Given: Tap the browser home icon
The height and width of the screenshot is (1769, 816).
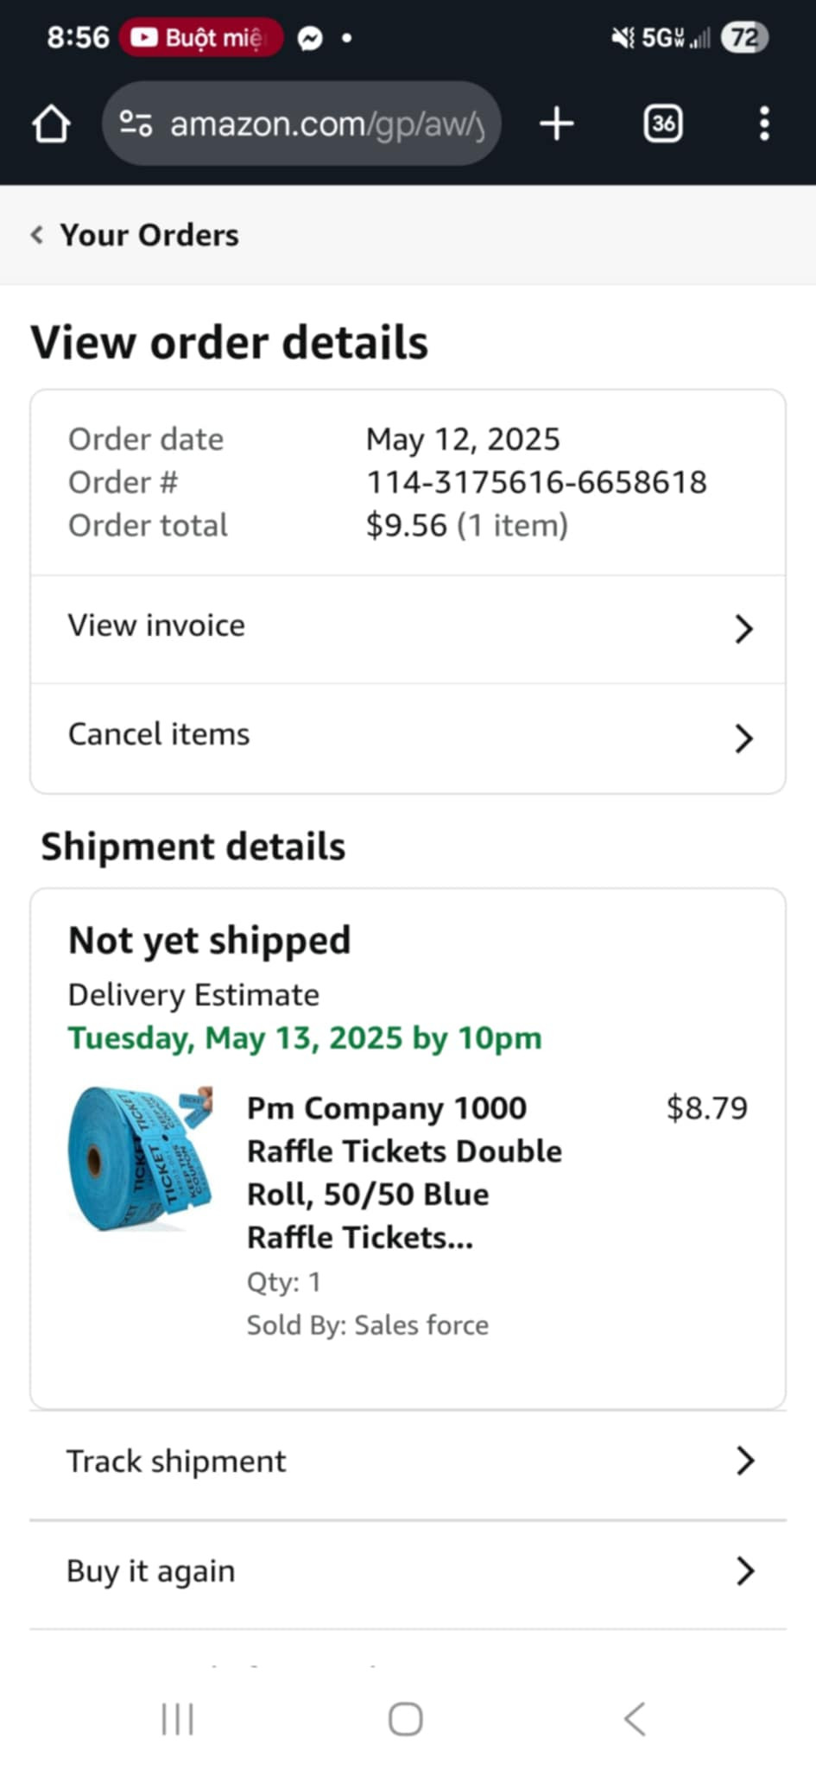Looking at the screenshot, I should point(51,124).
